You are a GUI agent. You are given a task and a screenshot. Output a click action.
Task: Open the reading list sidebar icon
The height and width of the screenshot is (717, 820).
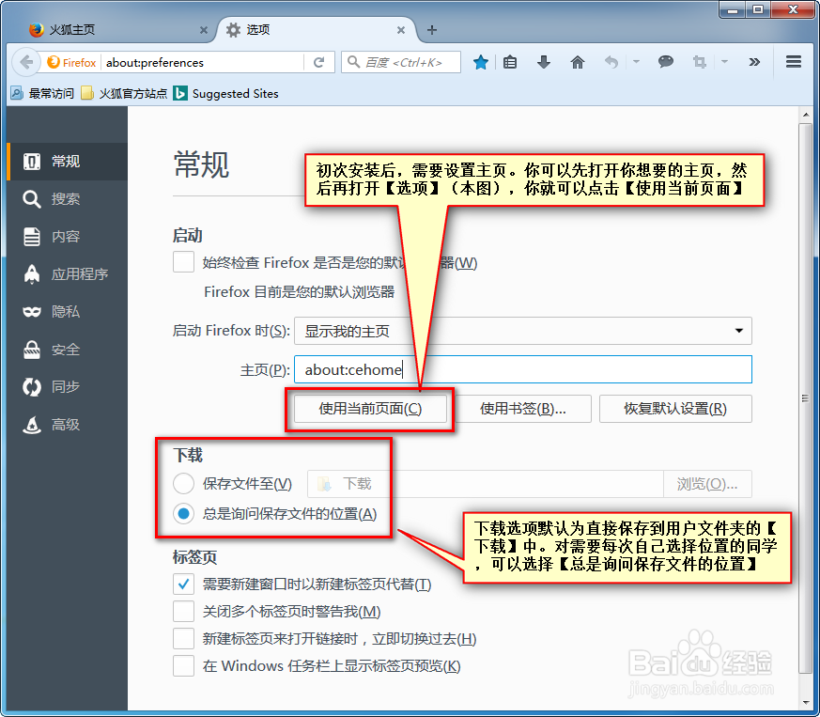pos(509,61)
